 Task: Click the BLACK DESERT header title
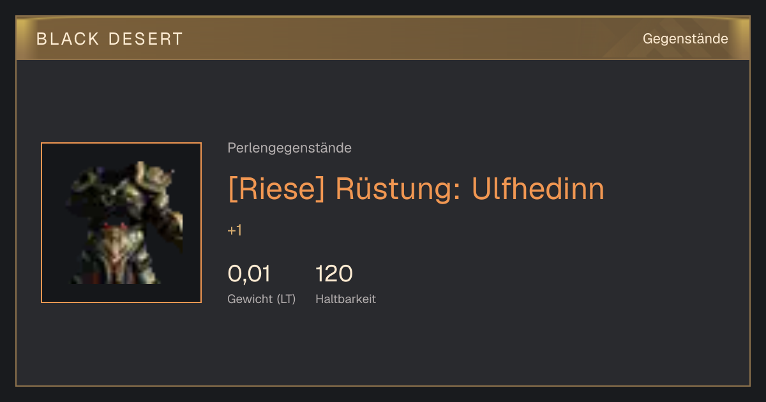tap(110, 39)
